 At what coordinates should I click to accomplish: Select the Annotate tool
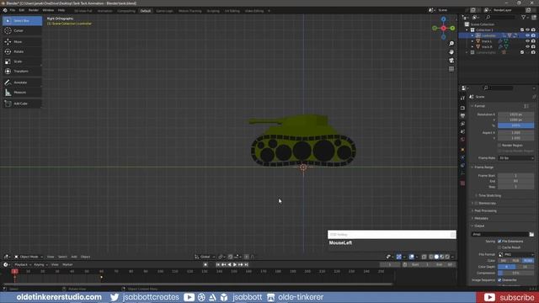click(22, 82)
